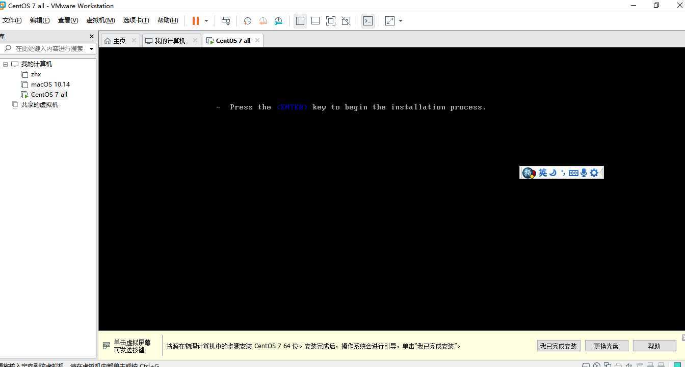Click the stretch guest display icon
The width and height of the screenshot is (685, 367).
coord(390,21)
